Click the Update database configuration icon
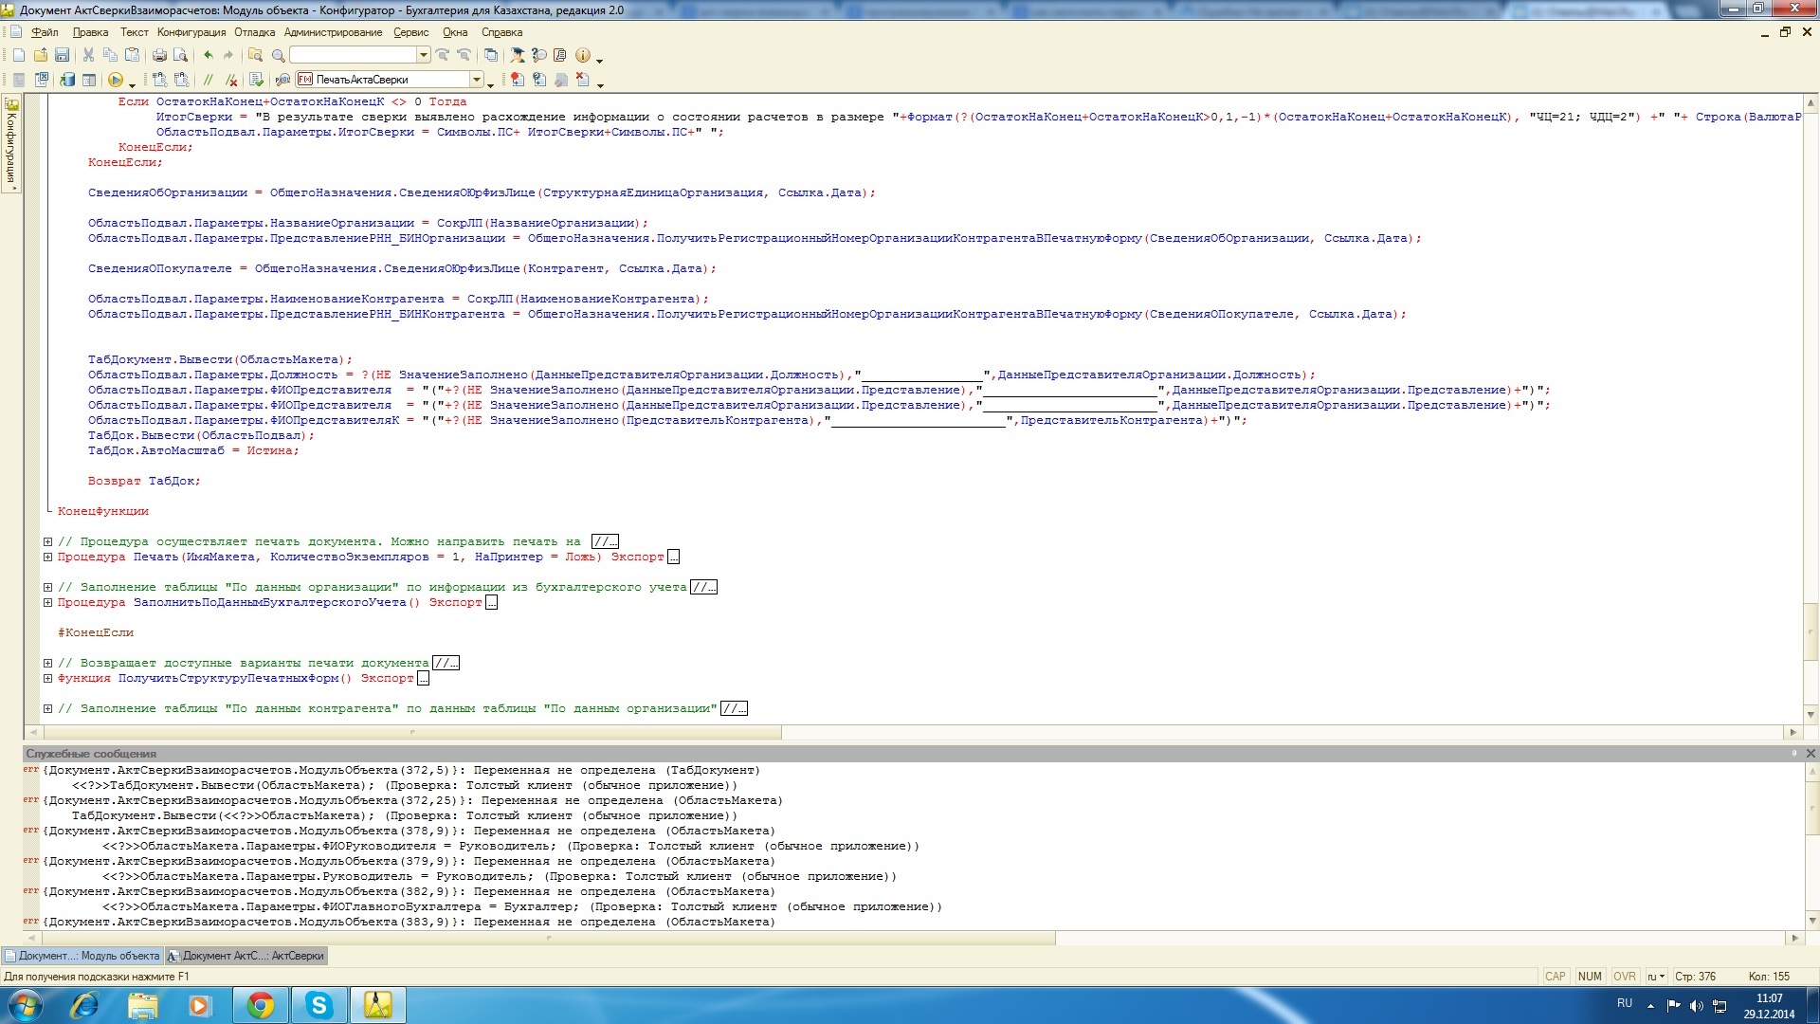The width and height of the screenshot is (1820, 1024). pos(67,80)
